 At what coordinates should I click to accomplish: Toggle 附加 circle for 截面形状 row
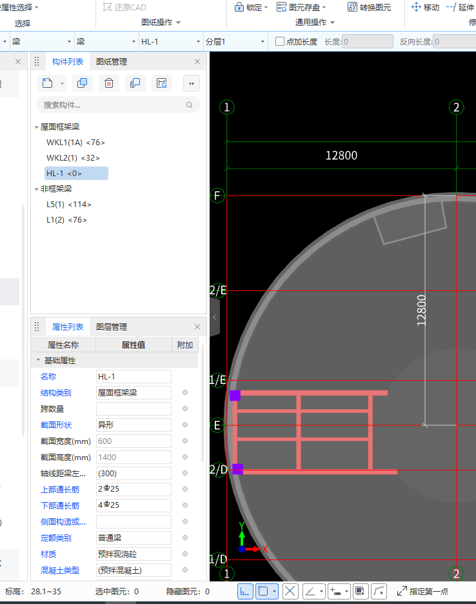tap(185, 425)
